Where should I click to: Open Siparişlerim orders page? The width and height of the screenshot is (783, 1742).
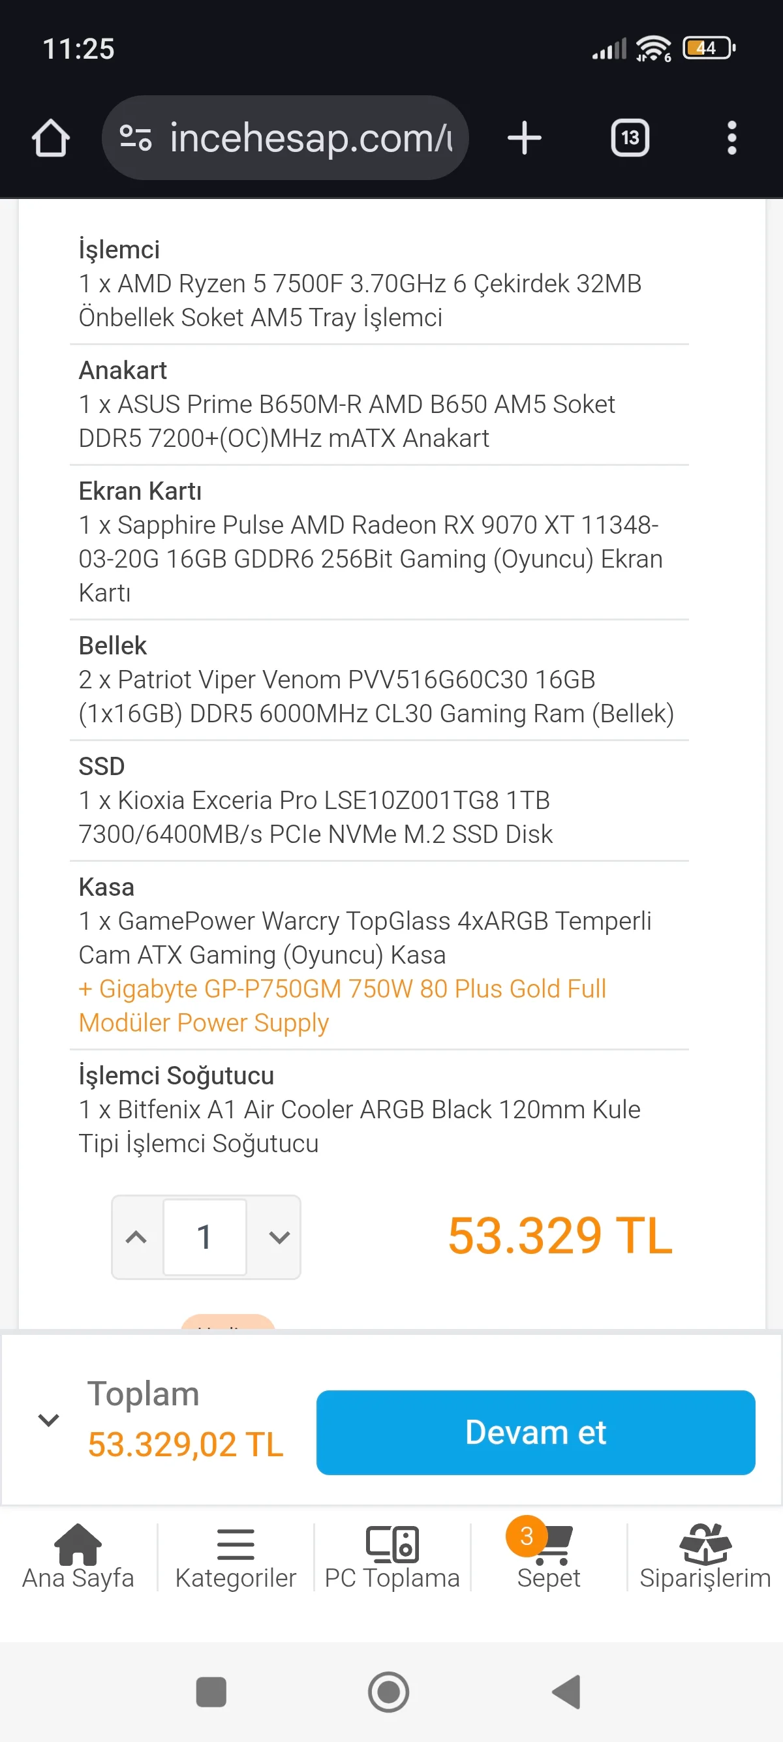pyautogui.click(x=705, y=1557)
